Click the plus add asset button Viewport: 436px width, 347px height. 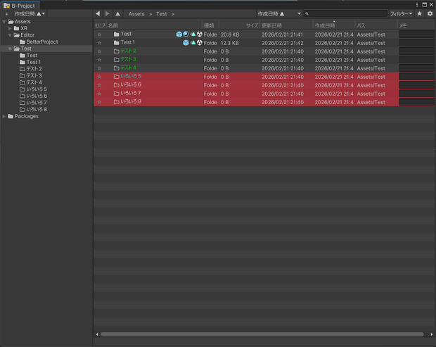tap(6, 14)
